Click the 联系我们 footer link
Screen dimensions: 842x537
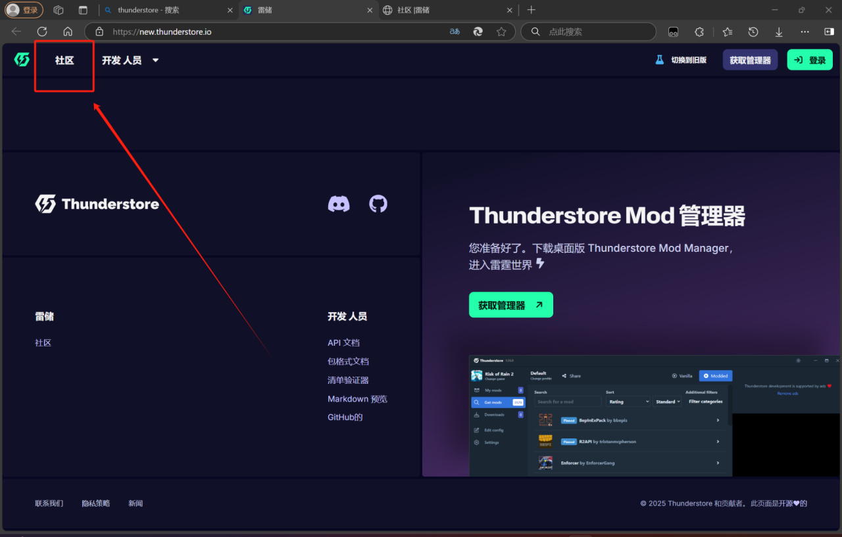pyautogui.click(x=49, y=503)
